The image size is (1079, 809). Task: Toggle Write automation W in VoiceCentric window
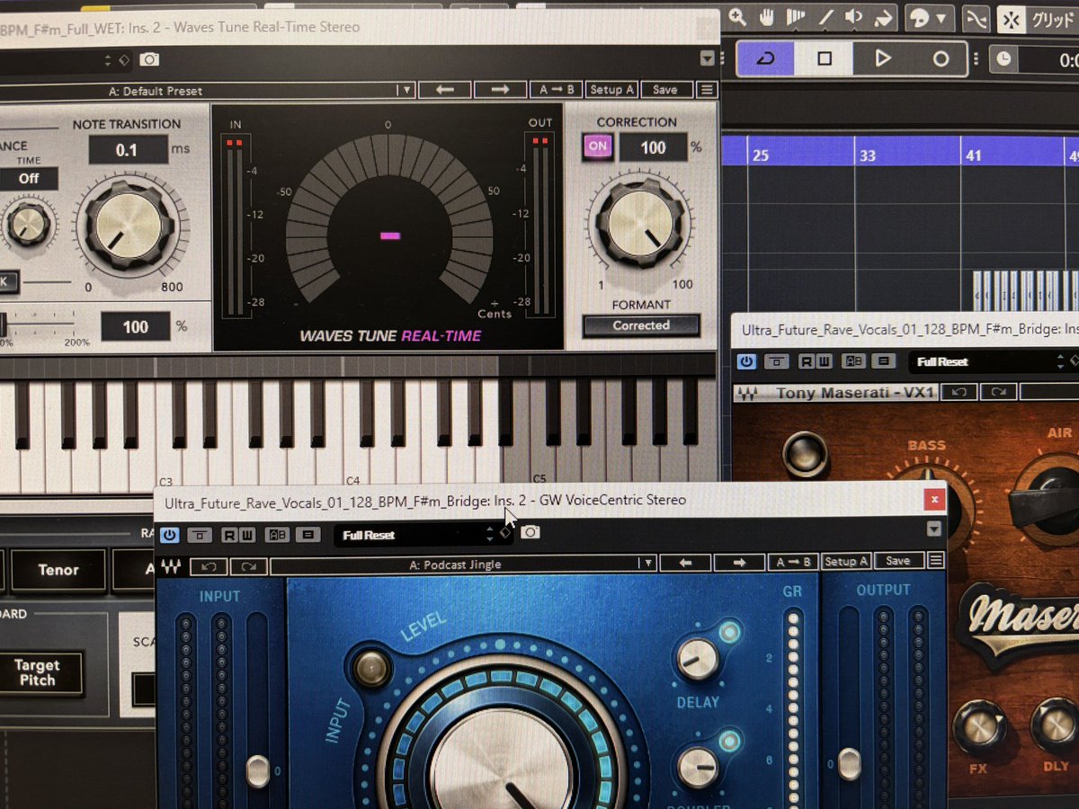pyautogui.click(x=247, y=535)
